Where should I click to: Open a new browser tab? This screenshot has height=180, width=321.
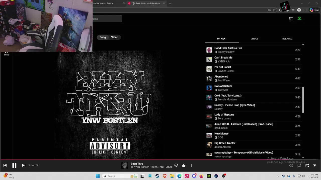[x=170, y=3]
